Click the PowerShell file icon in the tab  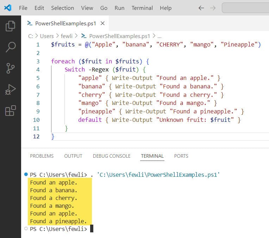[30, 23]
